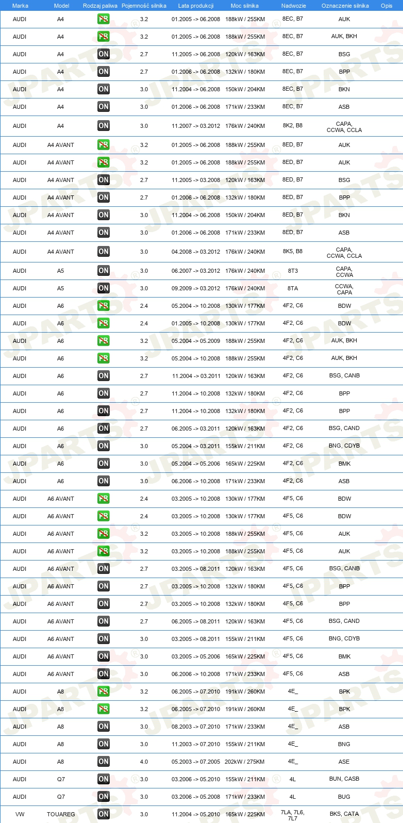Click the diesel ON icon in A4 AVANT BPP row
This screenshot has width=403, height=823.
tap(104, 197)
